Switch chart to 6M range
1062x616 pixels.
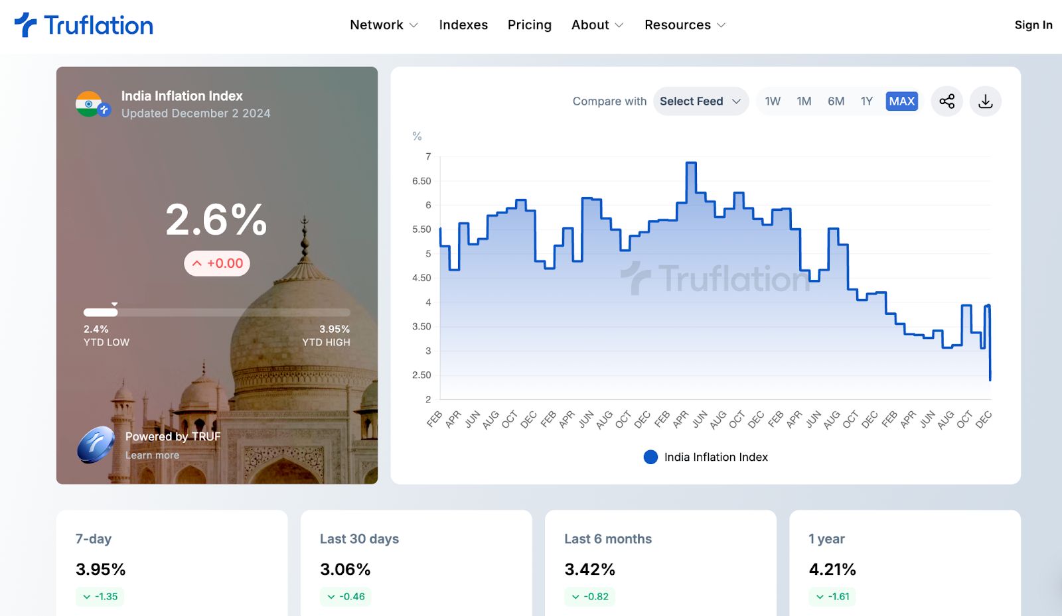[x=836, y=101]
